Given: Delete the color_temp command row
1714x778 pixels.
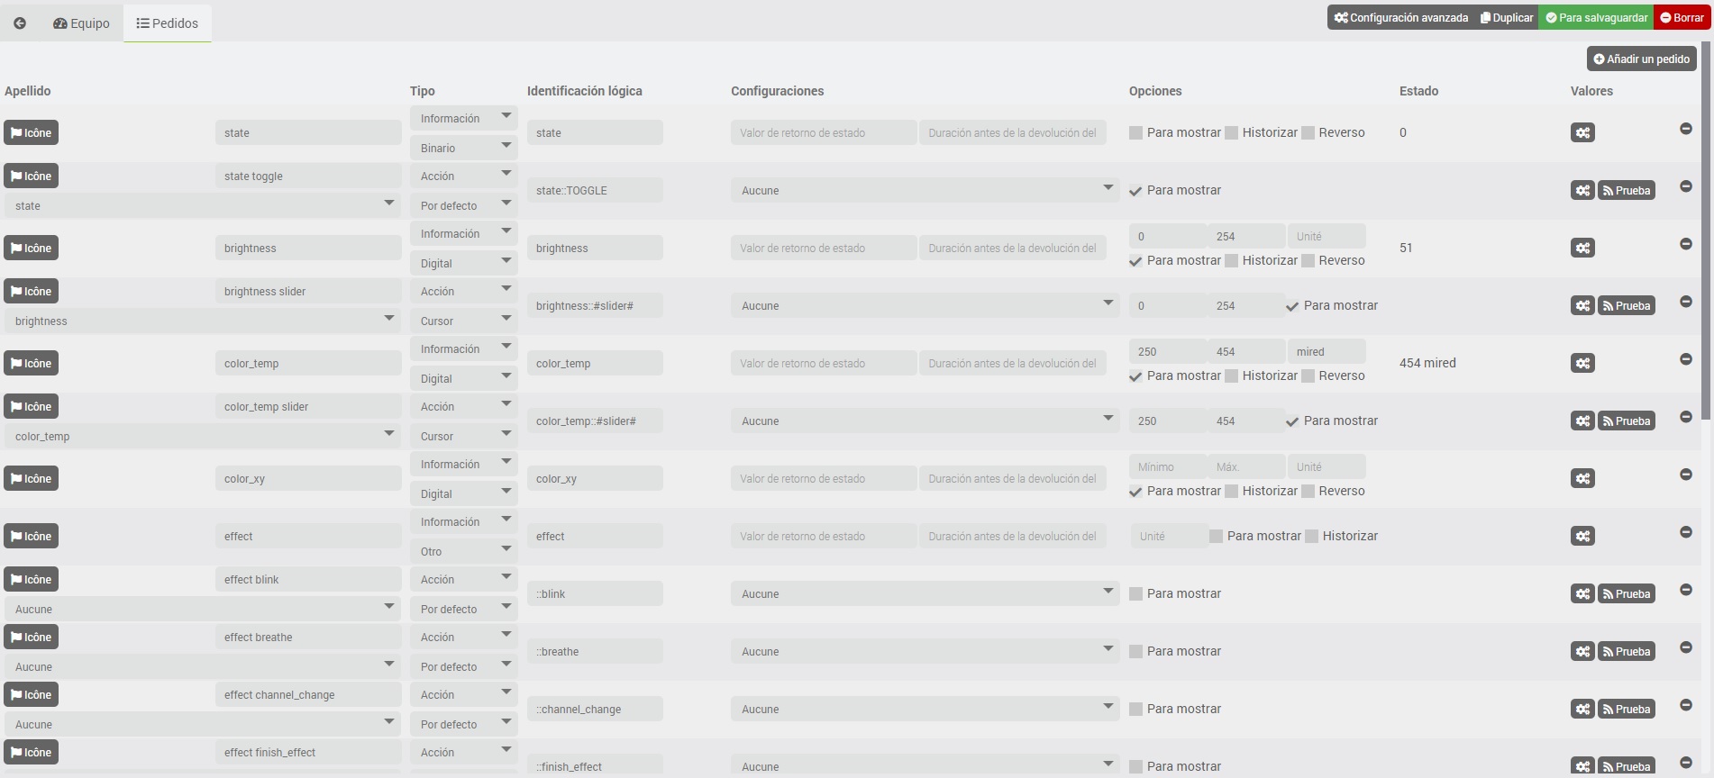Looking at the screenshot, I should click(x=1685, y=359).
